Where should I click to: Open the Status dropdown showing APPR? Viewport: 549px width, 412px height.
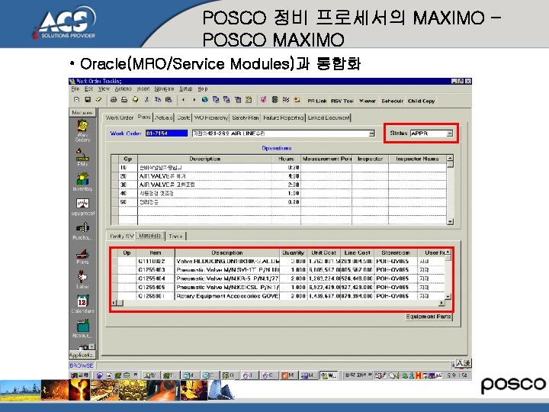450,133
